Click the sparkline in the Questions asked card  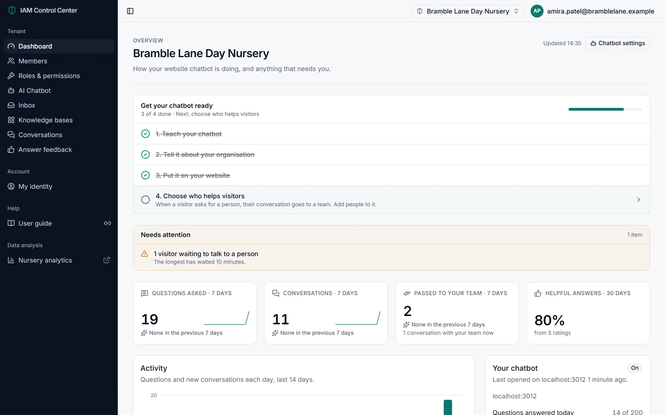pos(227,318)
